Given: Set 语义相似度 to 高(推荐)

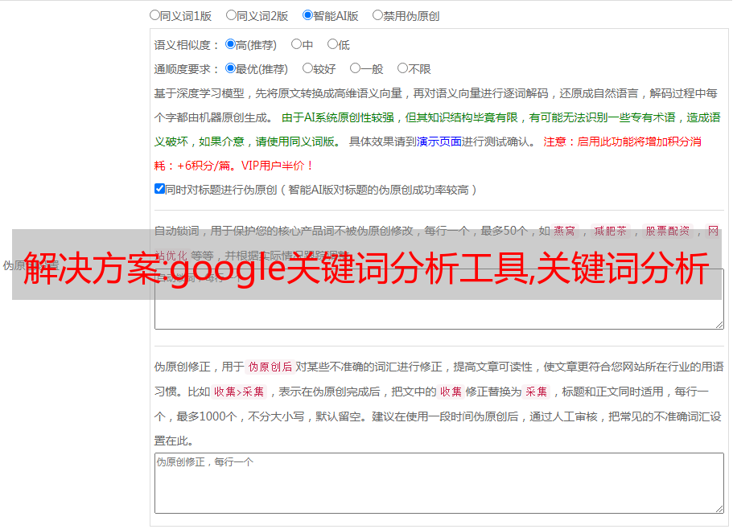Looking at the screenshot, I should point(230,44).
